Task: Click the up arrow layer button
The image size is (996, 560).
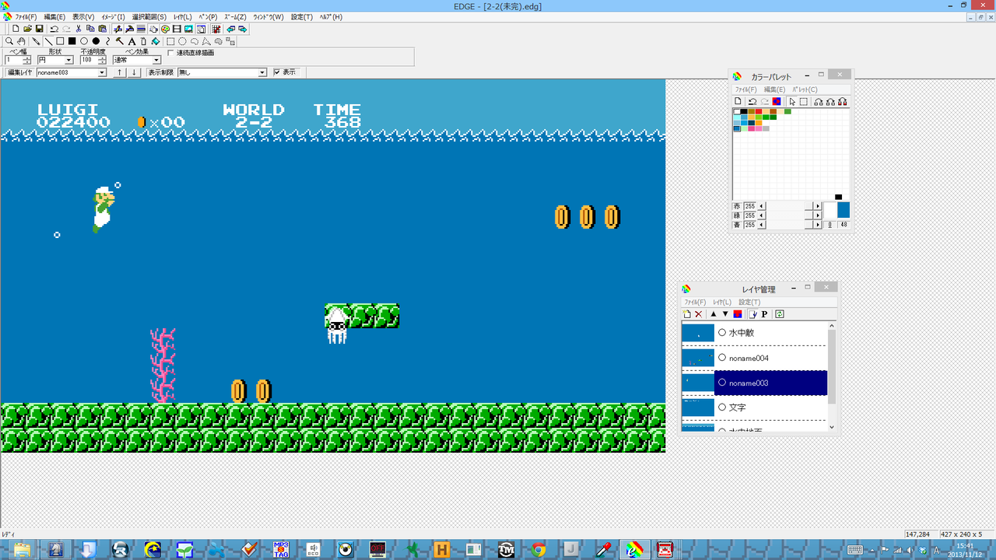Action: [x=119, y=72]
